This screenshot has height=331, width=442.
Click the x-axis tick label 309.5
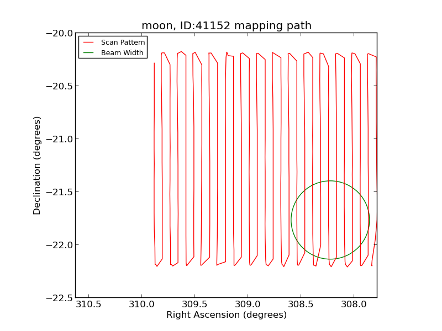(x=194, y=305)
